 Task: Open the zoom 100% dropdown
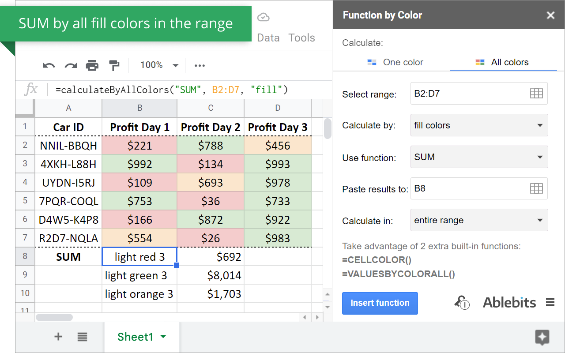159,65
